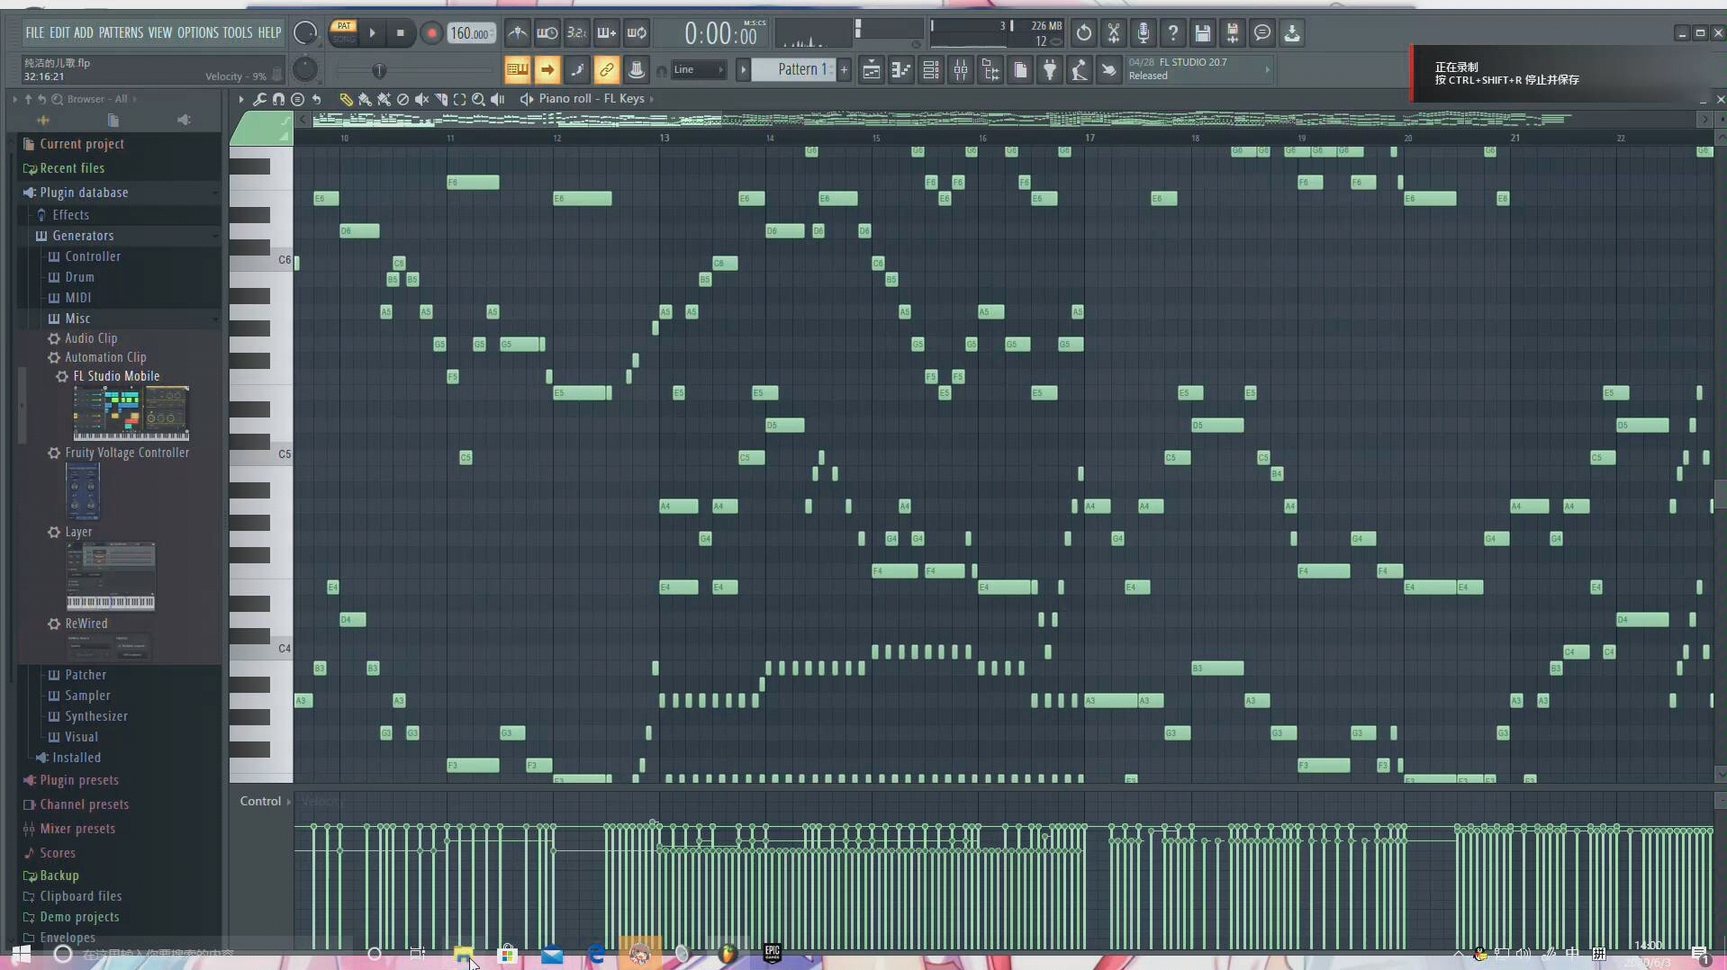
Task: Click the render audio file icon
Action: coord(1233,33)
